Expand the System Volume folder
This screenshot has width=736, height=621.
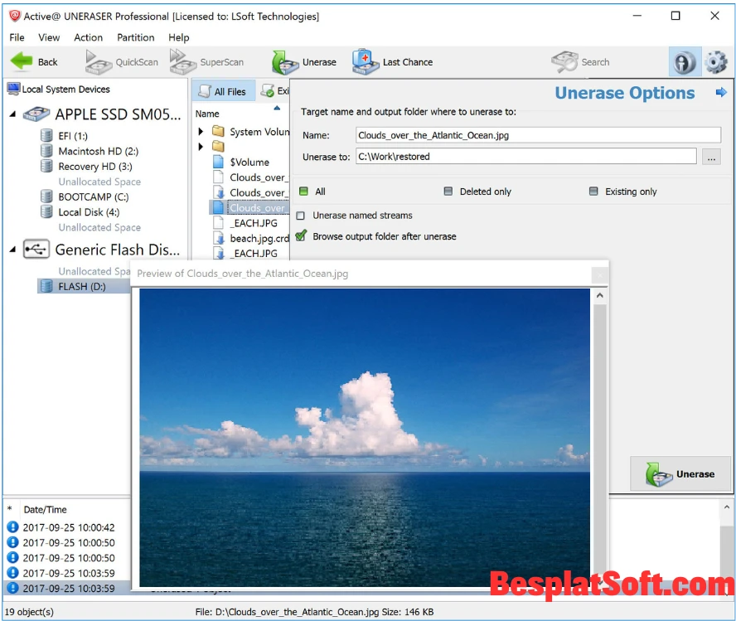[x=200, y=130]
